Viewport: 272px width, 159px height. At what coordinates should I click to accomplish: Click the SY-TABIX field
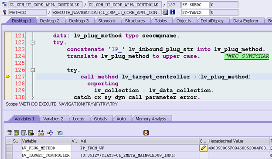tap(195, 13)
